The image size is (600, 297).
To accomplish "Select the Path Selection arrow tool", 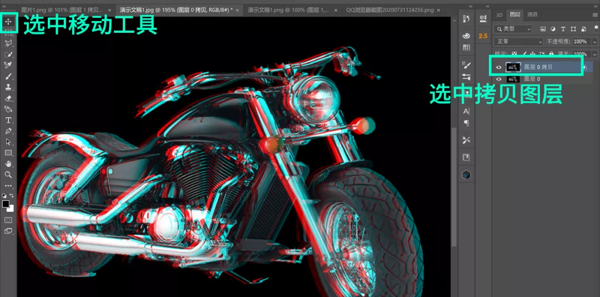I will coord(8,142).
